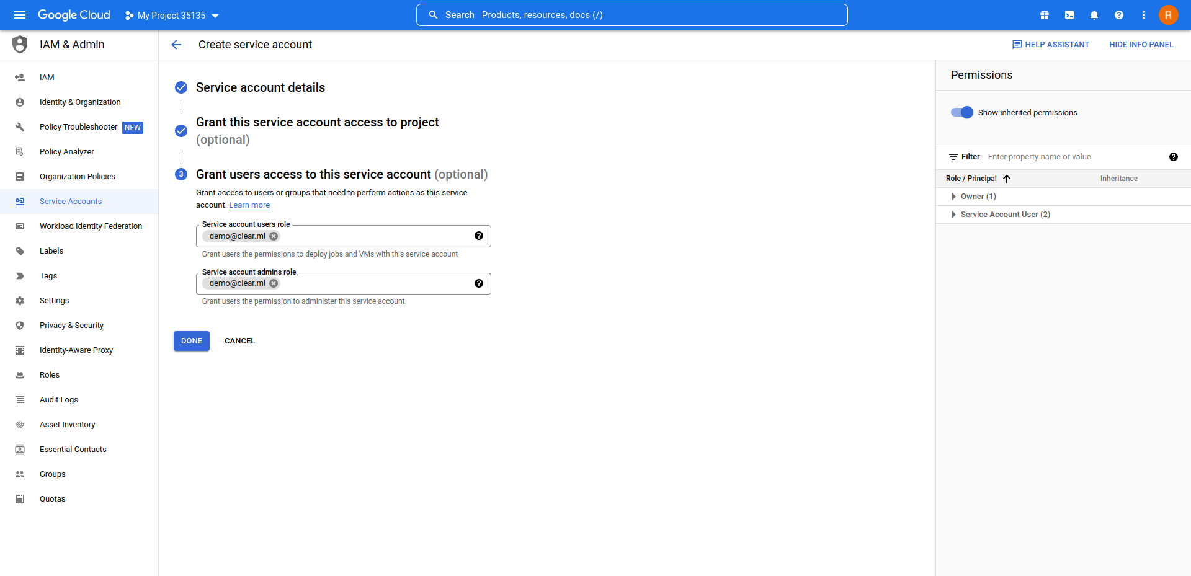This screenshot has height=576, width=1191.
Task: Click the Filter properties field
Action: 1055,156
